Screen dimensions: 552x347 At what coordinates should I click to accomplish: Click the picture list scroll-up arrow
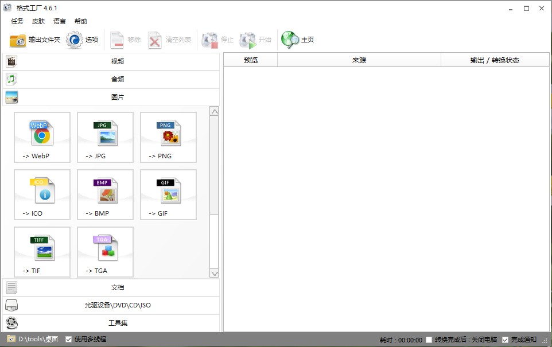pos(214,112)
